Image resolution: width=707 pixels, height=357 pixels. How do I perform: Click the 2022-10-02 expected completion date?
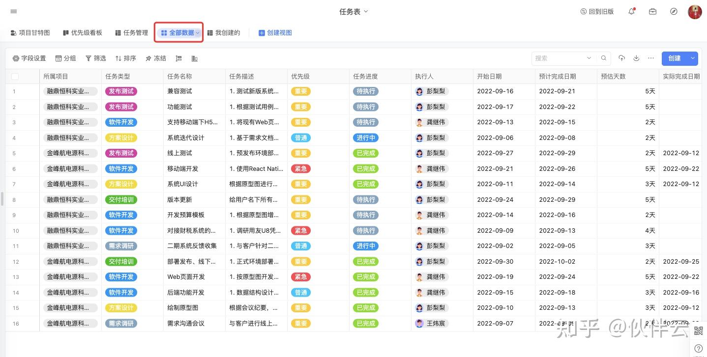557,261
